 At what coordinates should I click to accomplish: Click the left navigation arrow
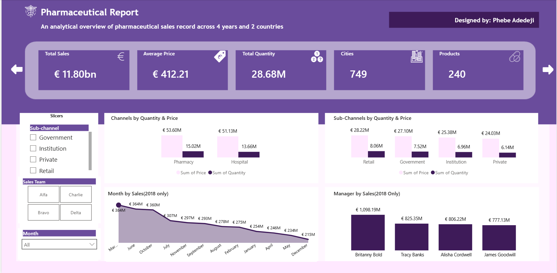17,69
